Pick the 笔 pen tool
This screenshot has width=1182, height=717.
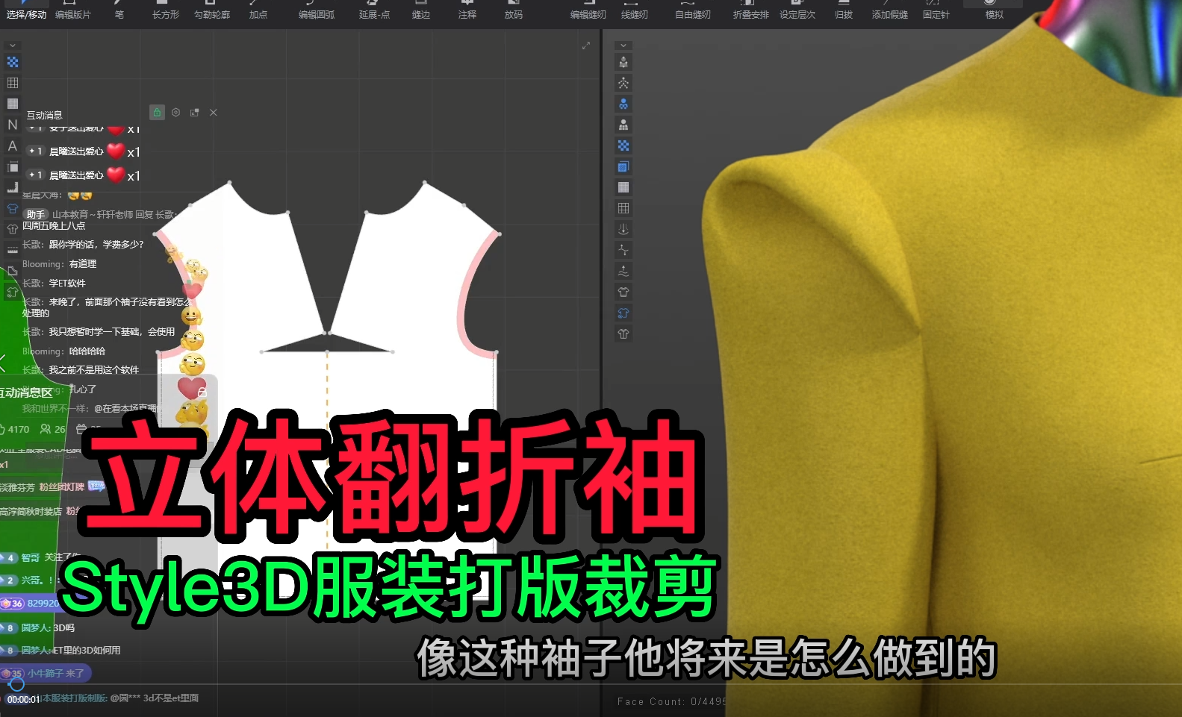(x=119, y=10)
